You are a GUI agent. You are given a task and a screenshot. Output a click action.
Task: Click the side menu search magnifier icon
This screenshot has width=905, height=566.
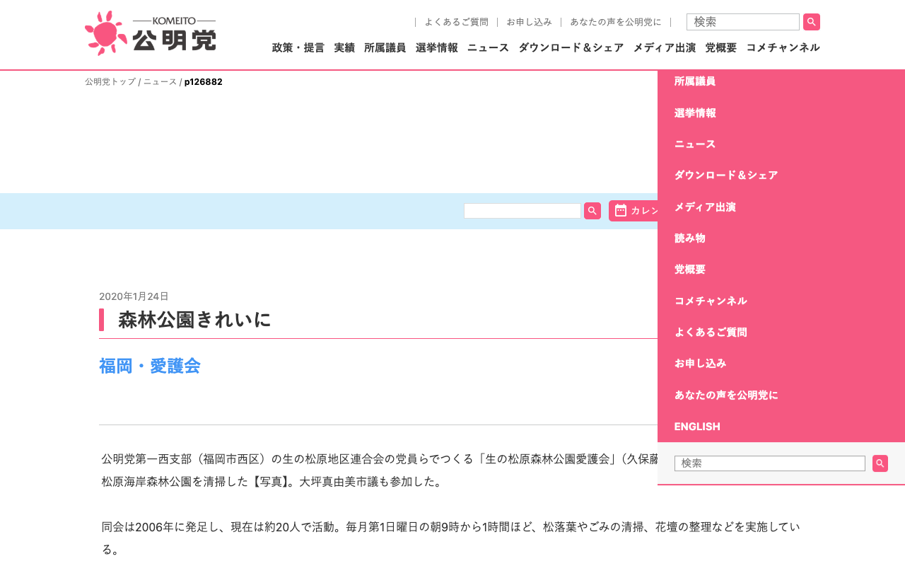point(880,463)
